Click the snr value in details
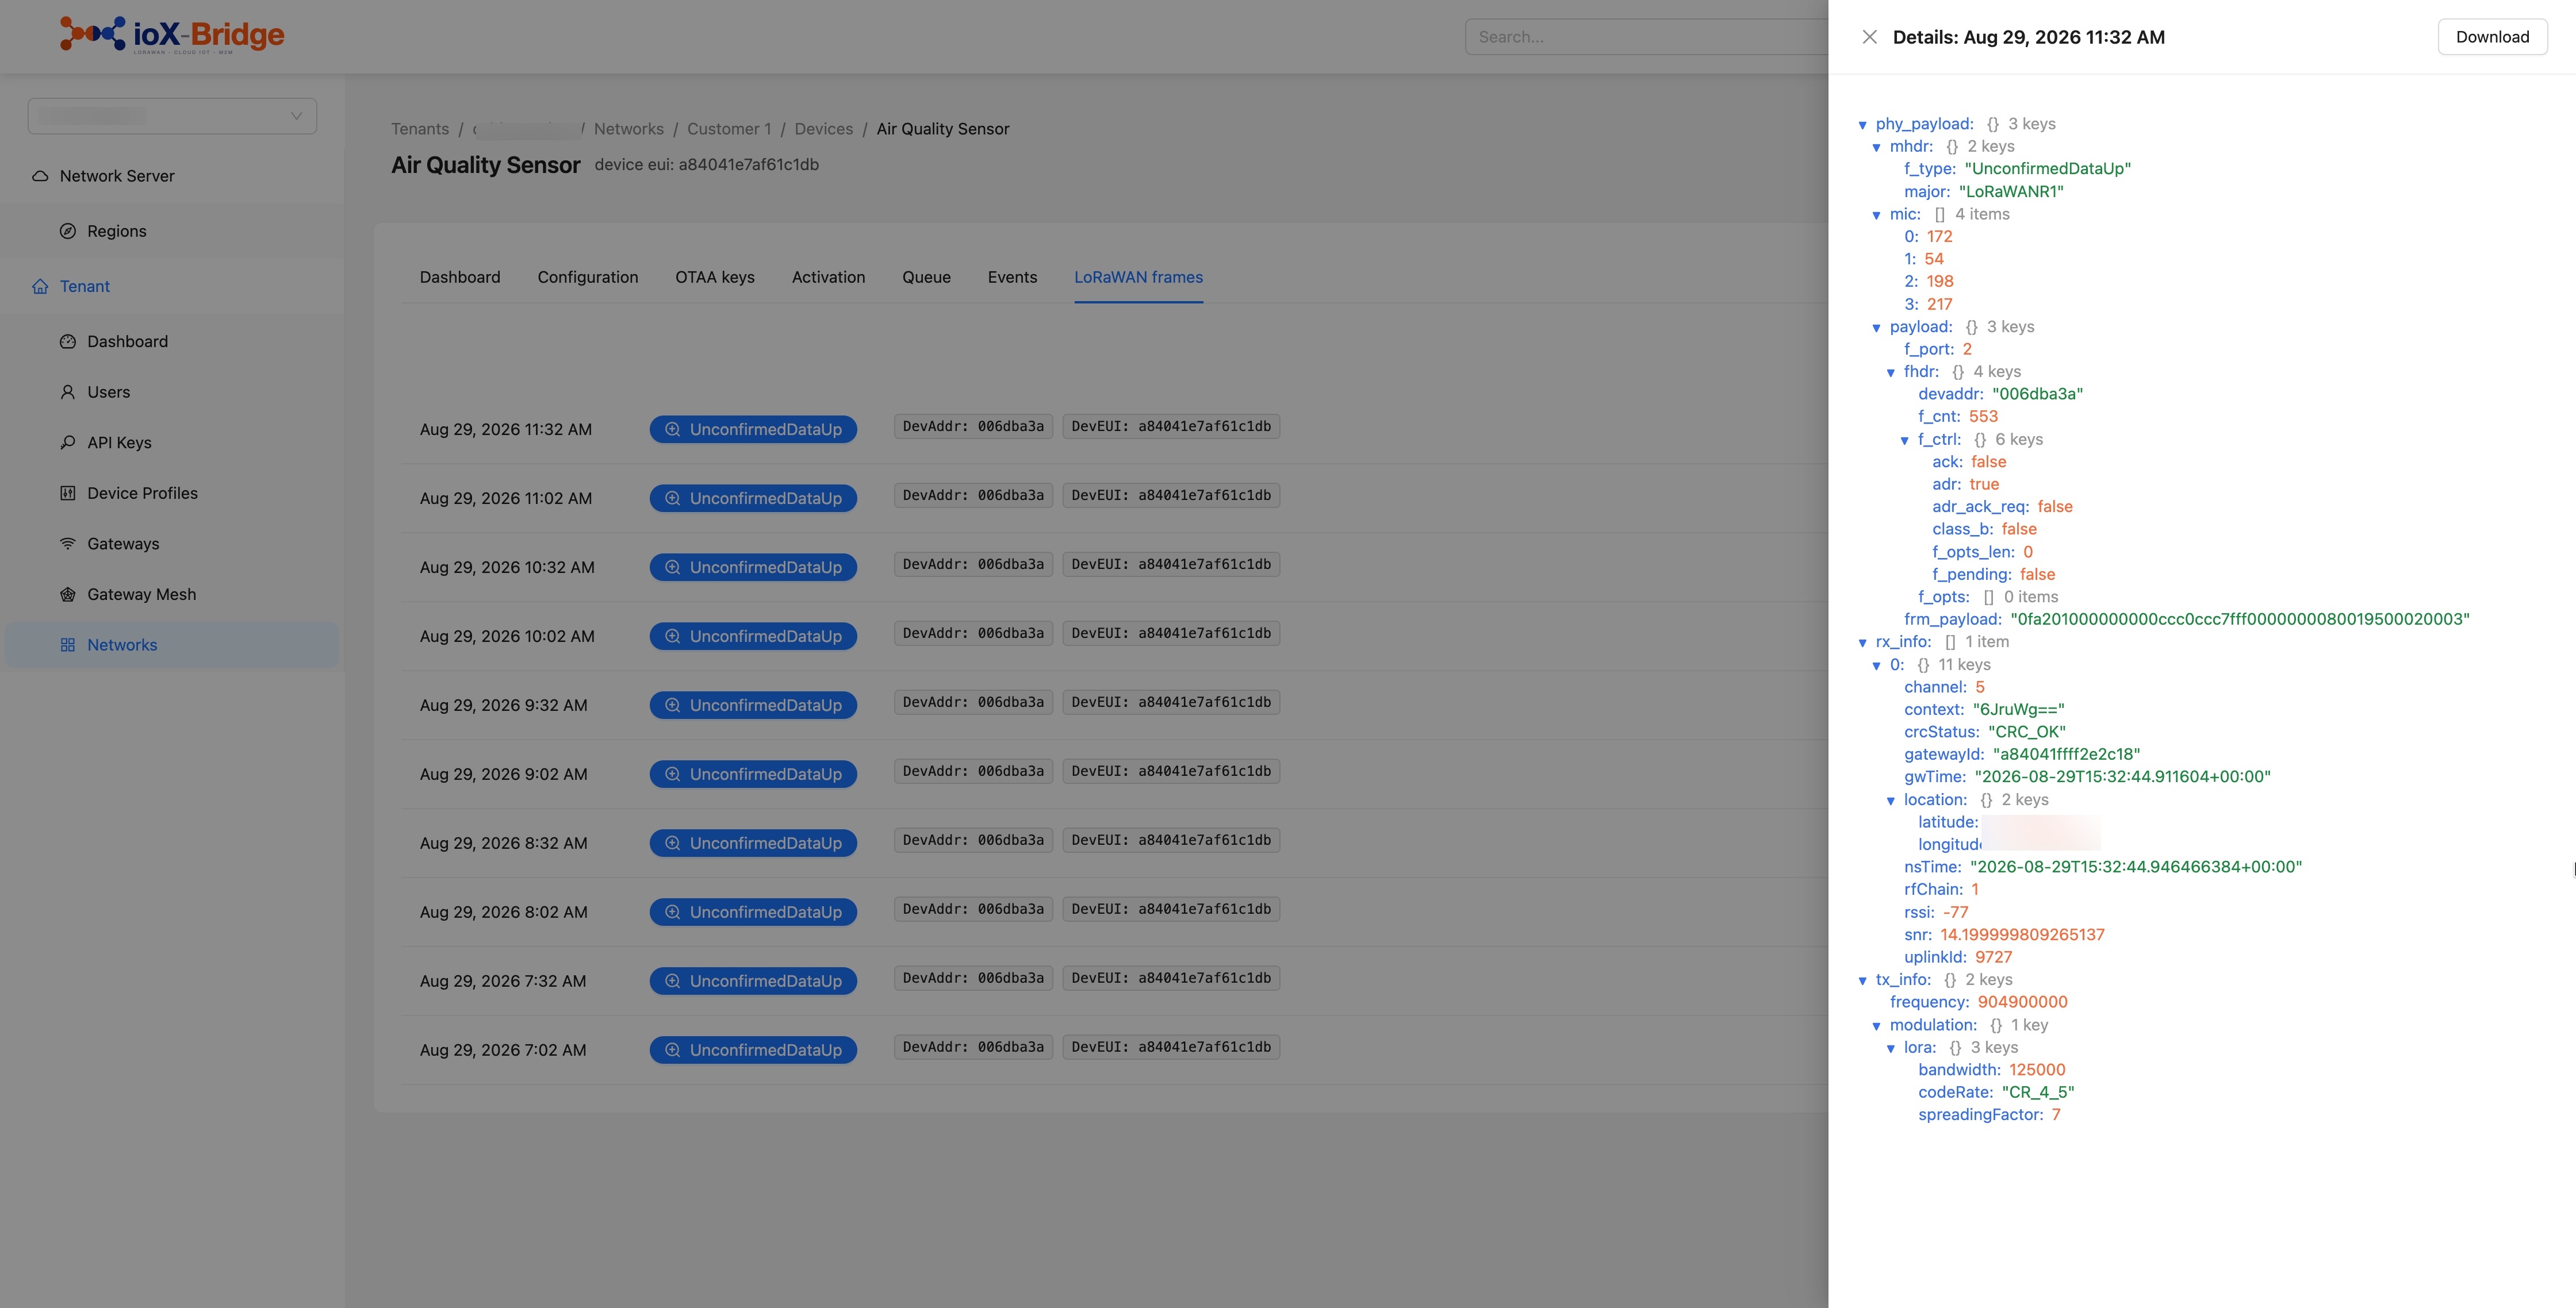 (x=2022, y=935)
